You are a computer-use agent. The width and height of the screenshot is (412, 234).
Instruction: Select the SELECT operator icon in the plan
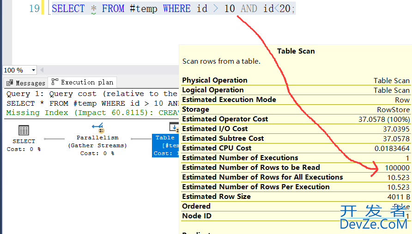click(24, 131)
